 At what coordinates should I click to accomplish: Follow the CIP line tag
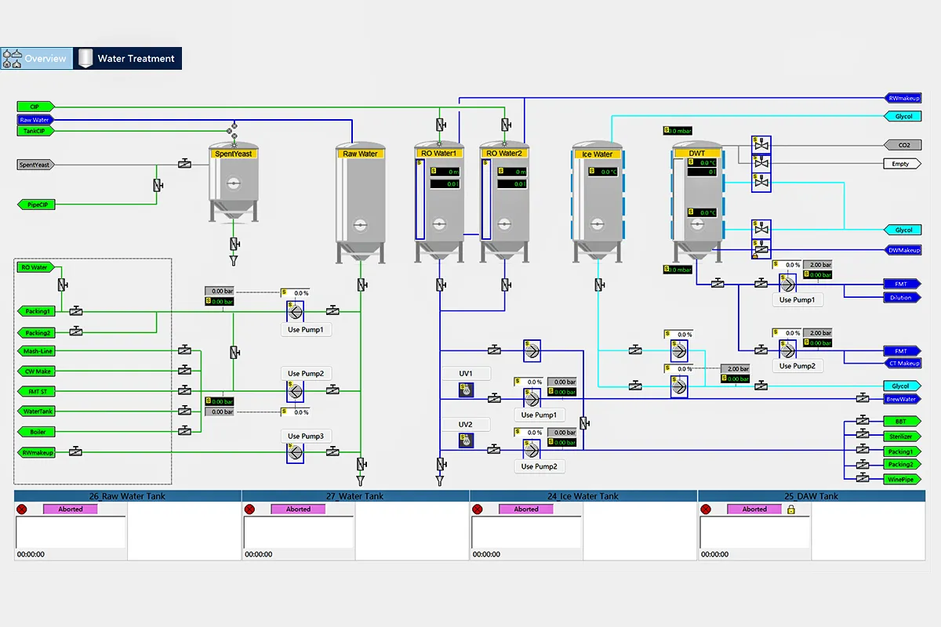pos(35,107)
